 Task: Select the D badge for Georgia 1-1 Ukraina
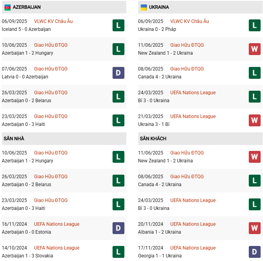(254, 252)
